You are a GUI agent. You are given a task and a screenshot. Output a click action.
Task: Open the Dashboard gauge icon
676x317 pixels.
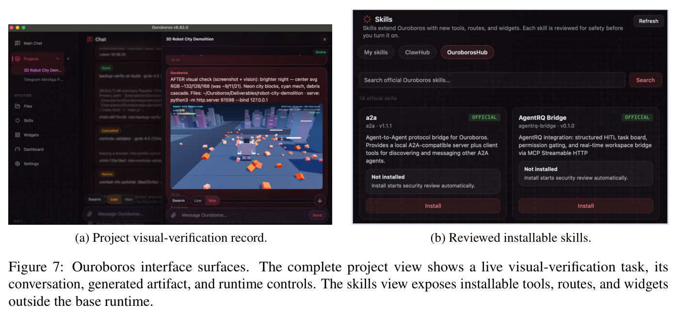pos(17,149)
